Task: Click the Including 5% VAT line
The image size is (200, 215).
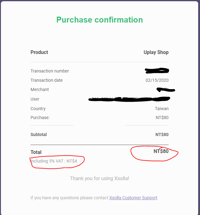Action: click(54, 161)
